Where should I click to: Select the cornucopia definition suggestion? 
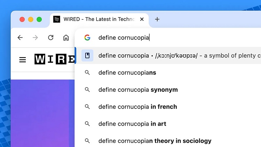coord(168,56)
